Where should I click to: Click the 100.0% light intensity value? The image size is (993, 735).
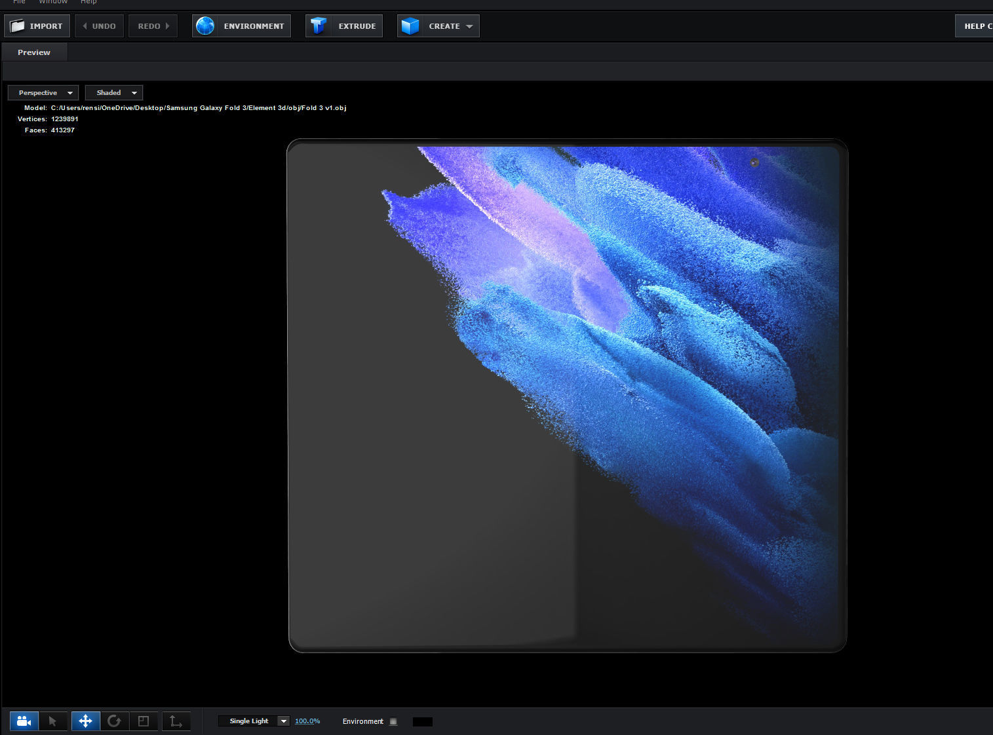(307, 721)
